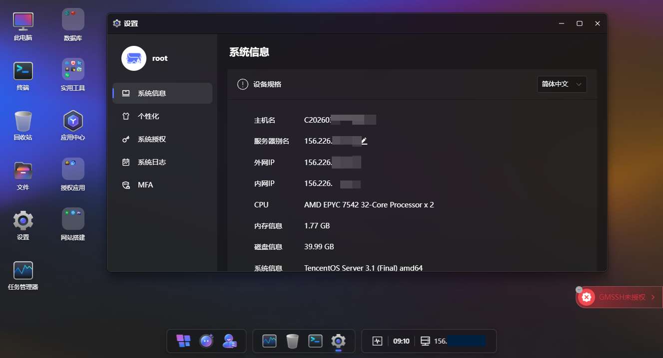The image size is (663, 358).
Task: Open the MFA settings section
Action: tap(145, 185)
